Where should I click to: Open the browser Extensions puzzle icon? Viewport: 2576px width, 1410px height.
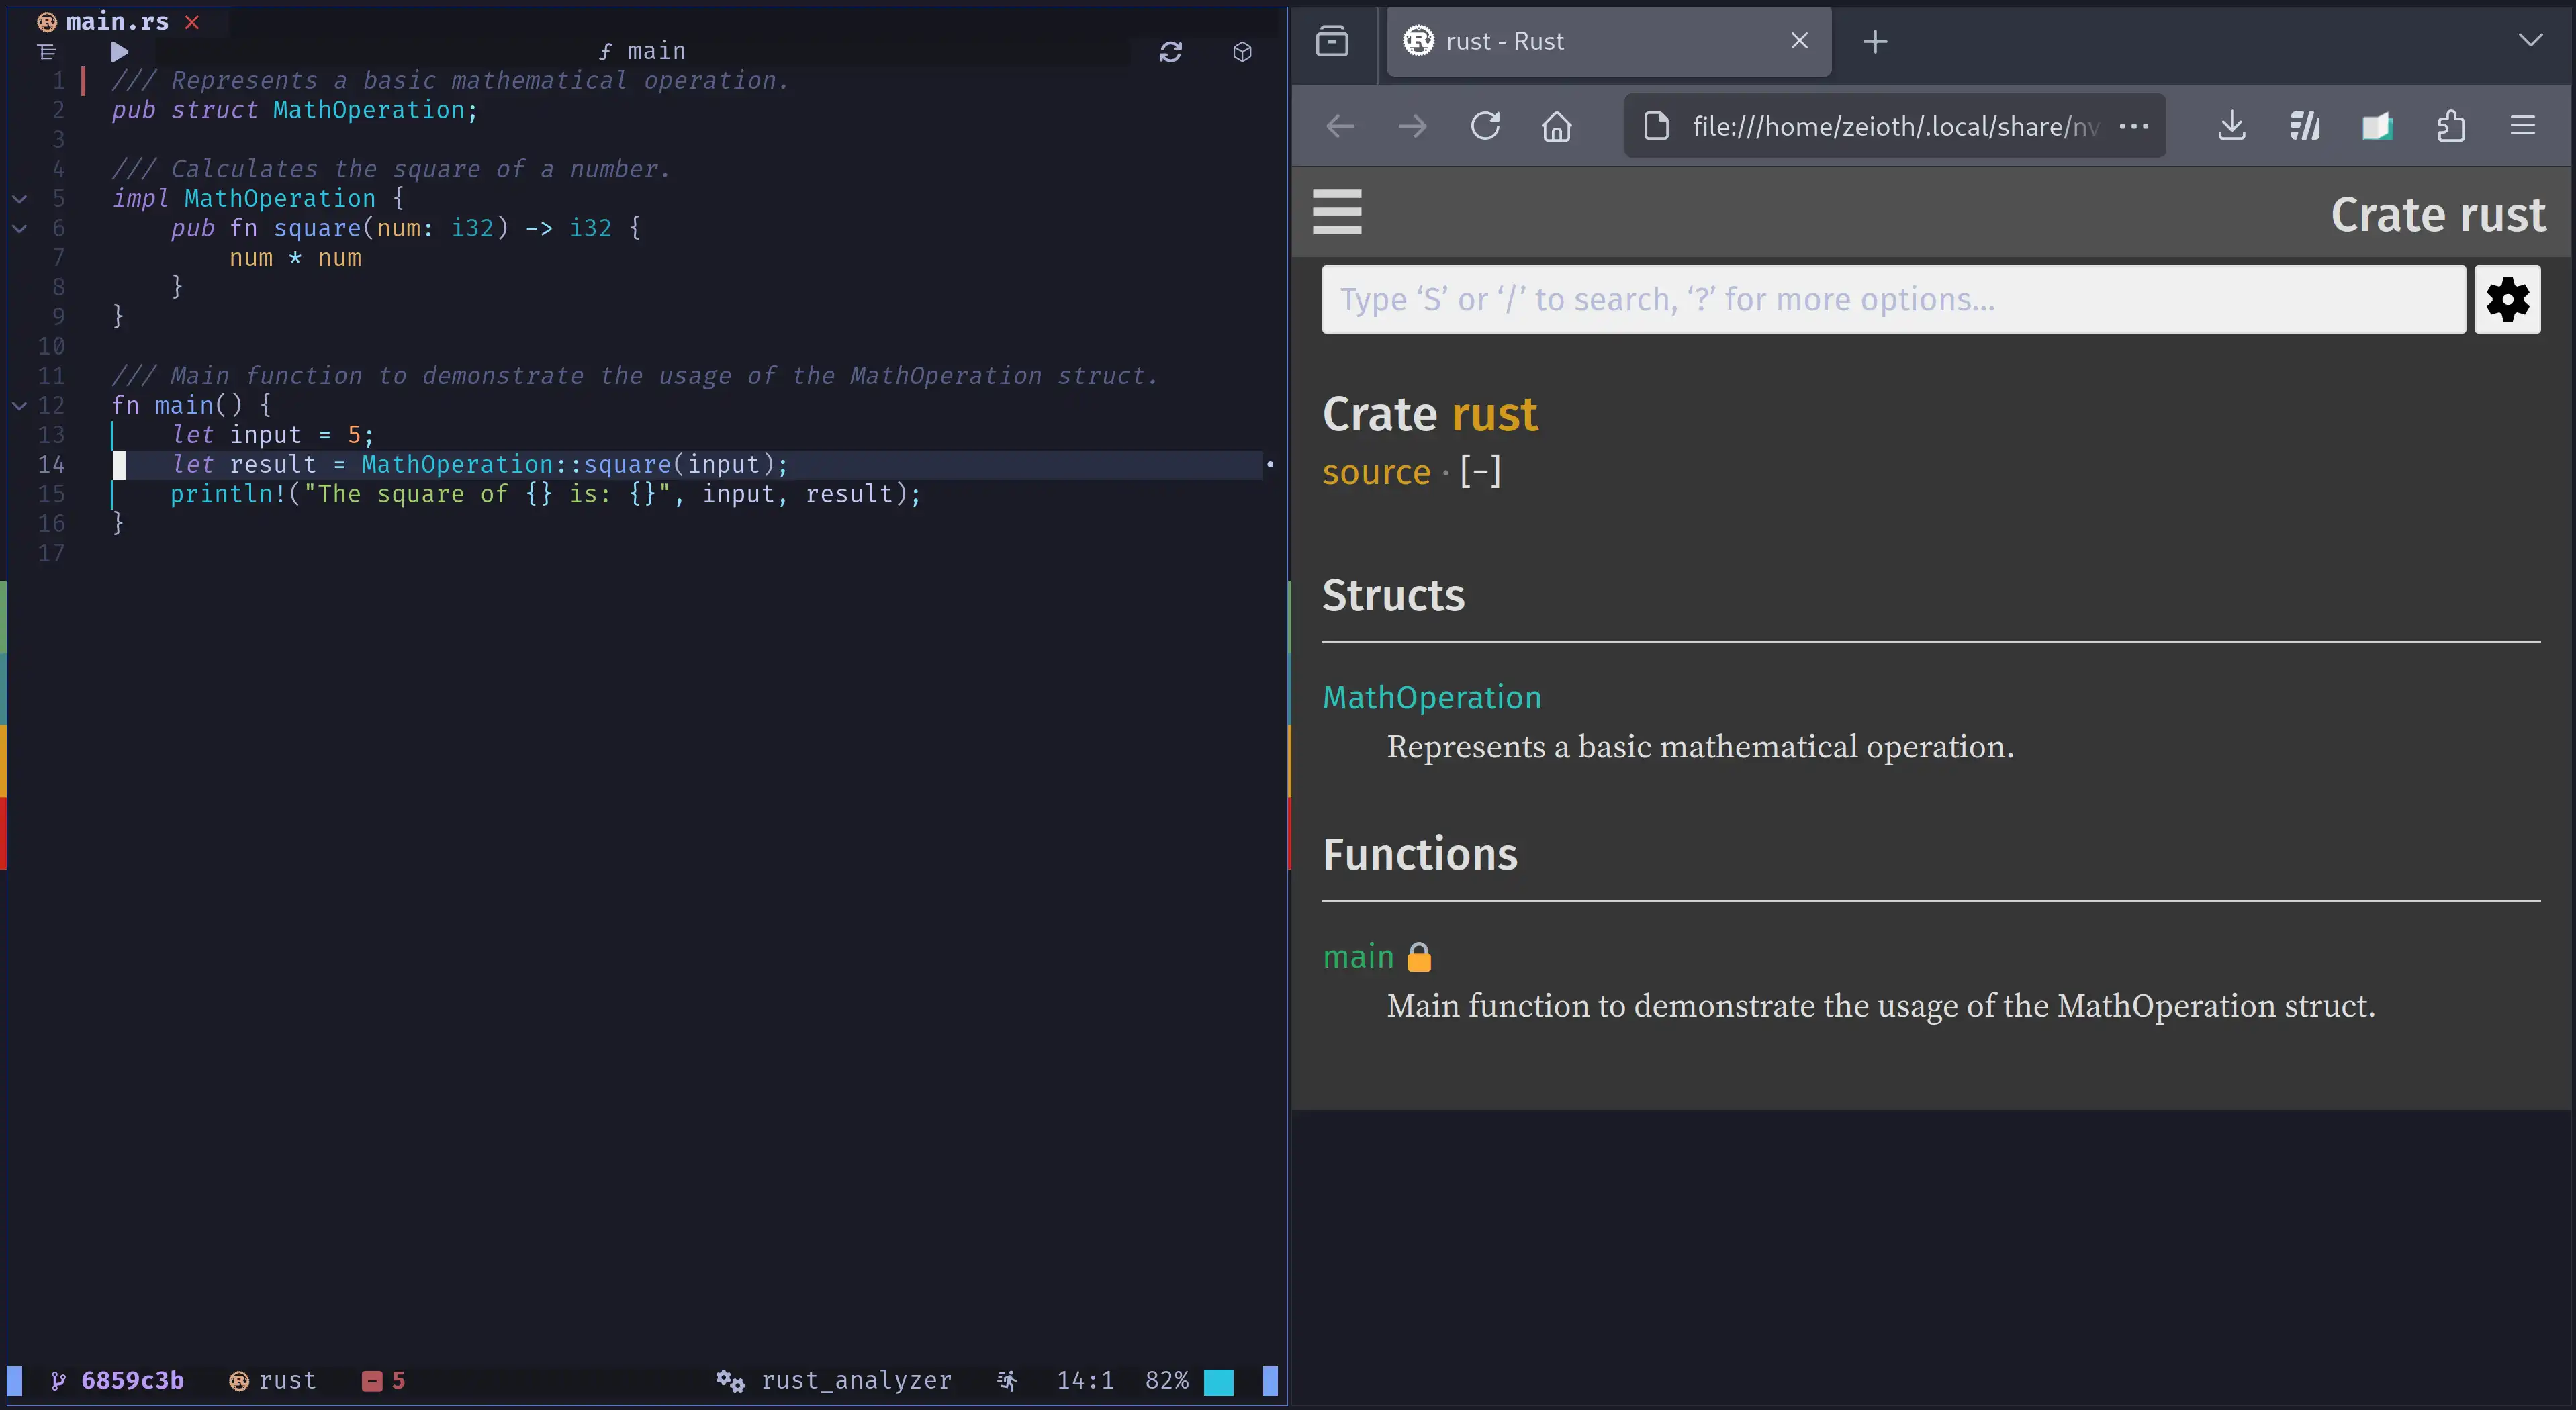coord(2450,126)
